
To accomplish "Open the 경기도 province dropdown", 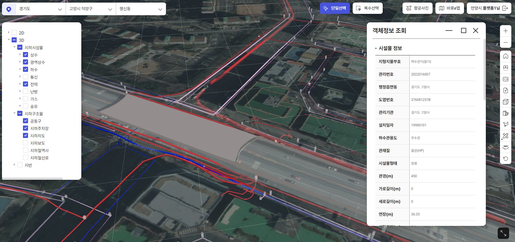I will (x=40, y=9).
